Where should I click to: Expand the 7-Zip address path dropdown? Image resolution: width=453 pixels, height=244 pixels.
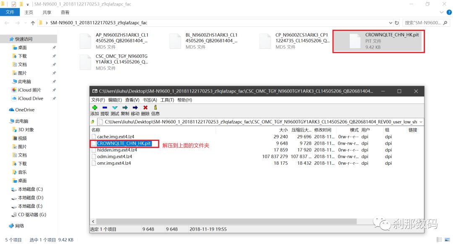tap(420, 122)
